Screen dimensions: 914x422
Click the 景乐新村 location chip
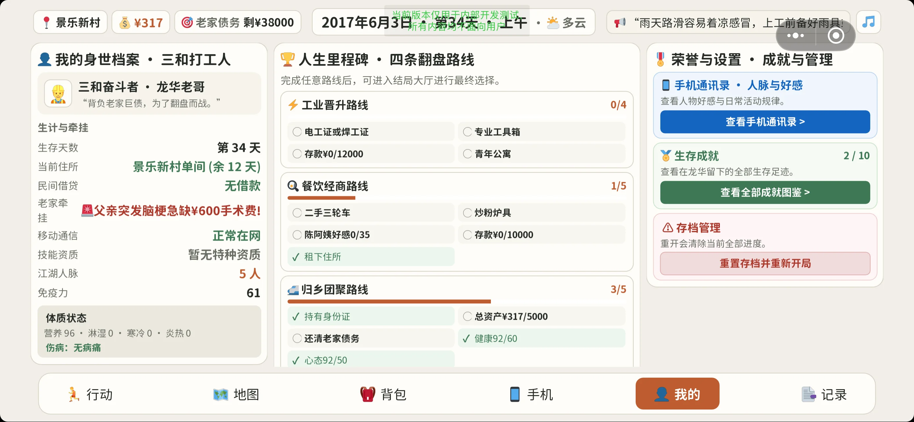click(x=70, y=22)
